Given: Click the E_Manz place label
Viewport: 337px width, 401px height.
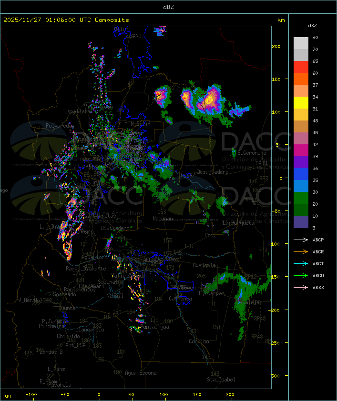Looking at the screenshot, I should pos(56,369).
